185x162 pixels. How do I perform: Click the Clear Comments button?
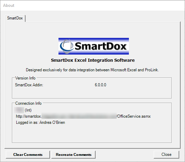tap(28, 154)
